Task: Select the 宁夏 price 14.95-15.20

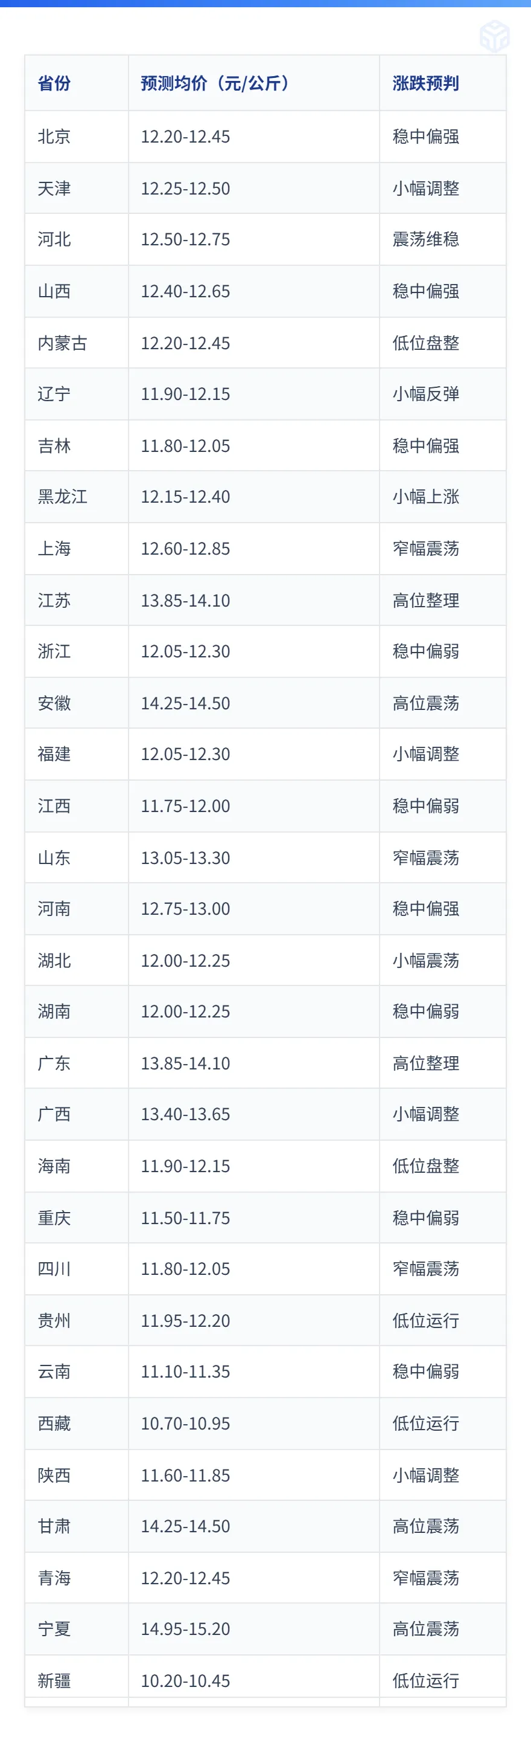Action: 185,1629
